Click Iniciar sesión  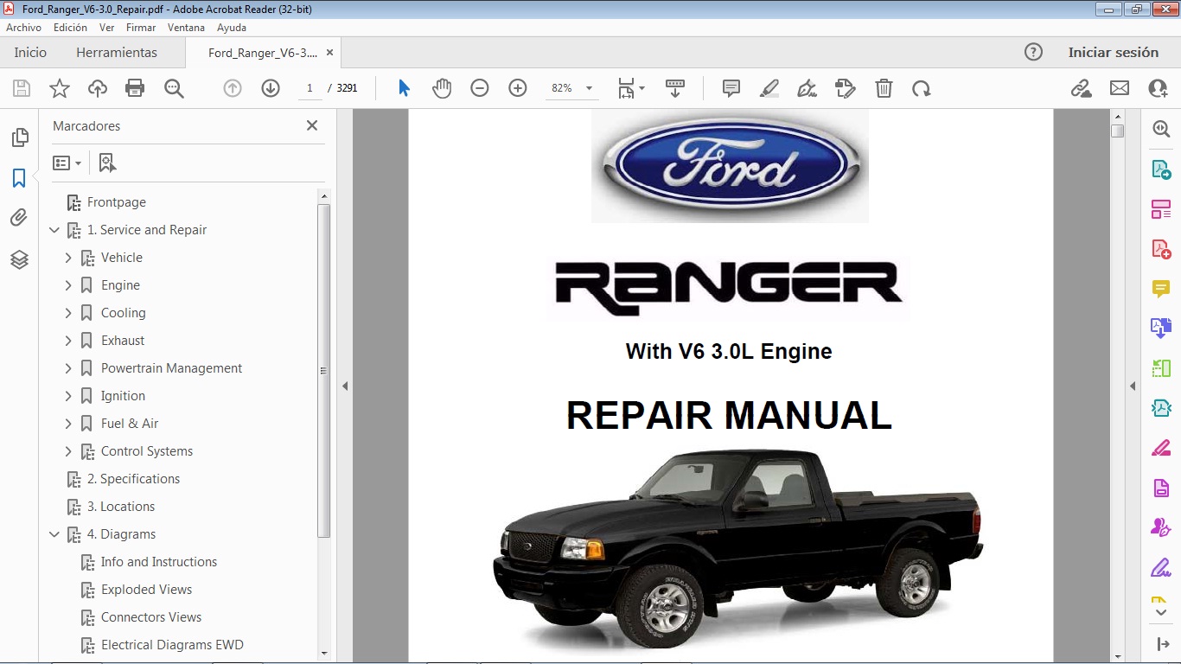click(x=1114, y=52)
